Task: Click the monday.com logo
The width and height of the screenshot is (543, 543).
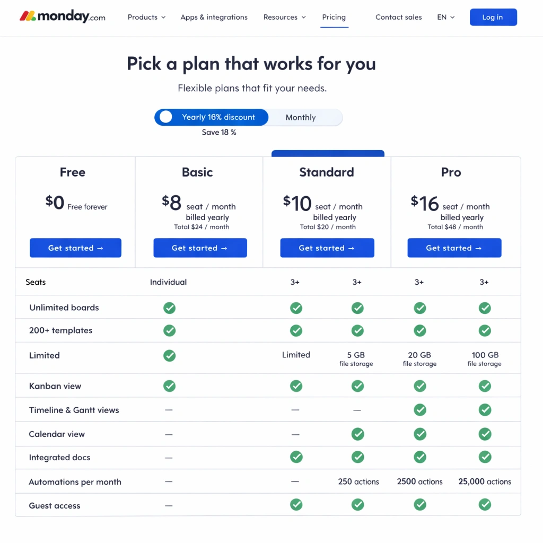Action: click(x=63, y=17)
